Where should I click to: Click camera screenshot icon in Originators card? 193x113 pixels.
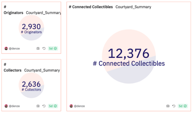tap(38, 49)
